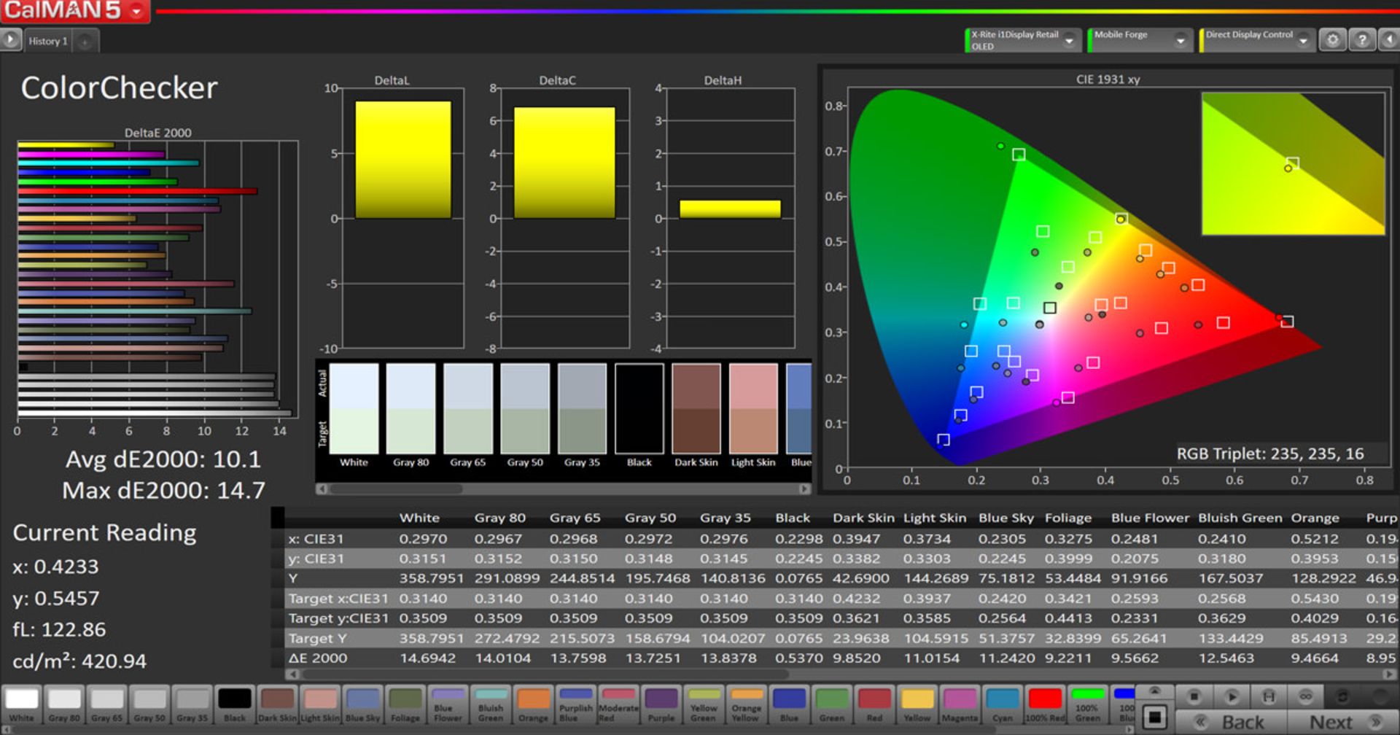Open help with the question mark icon
The height and width of the screenshot is (735, 1400).
[x=1361, y=40]
